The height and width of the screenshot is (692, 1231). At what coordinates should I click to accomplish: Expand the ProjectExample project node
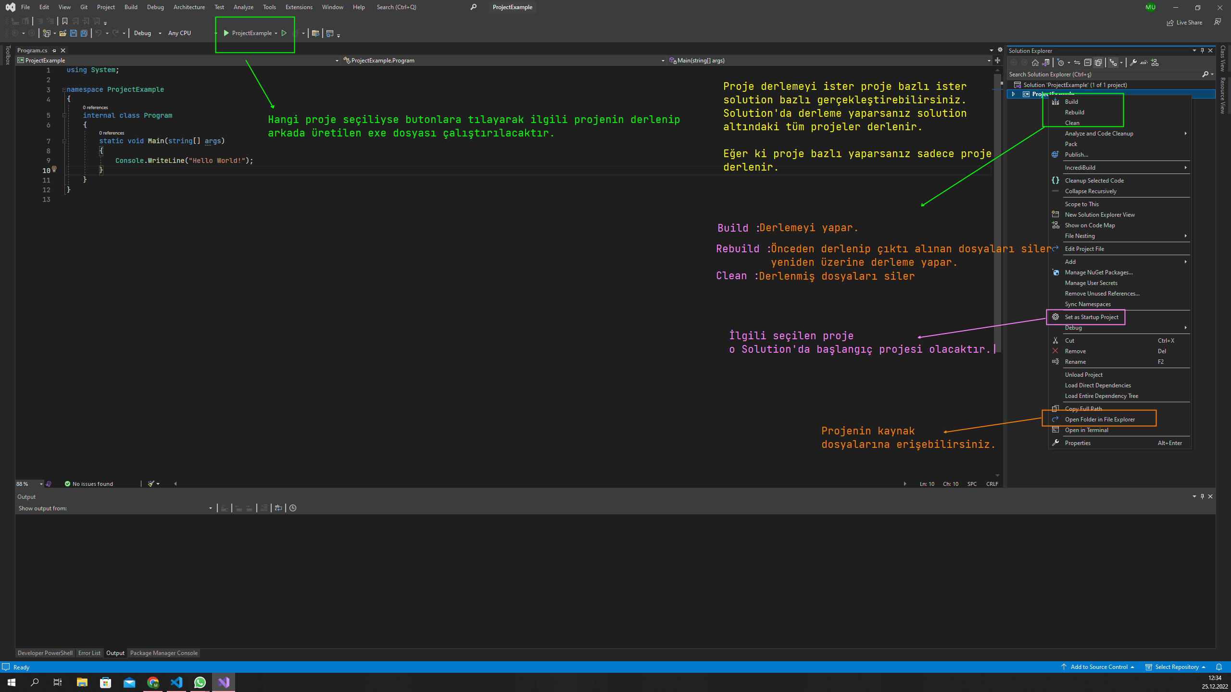pyautogui.click(x=1013, y=94)
